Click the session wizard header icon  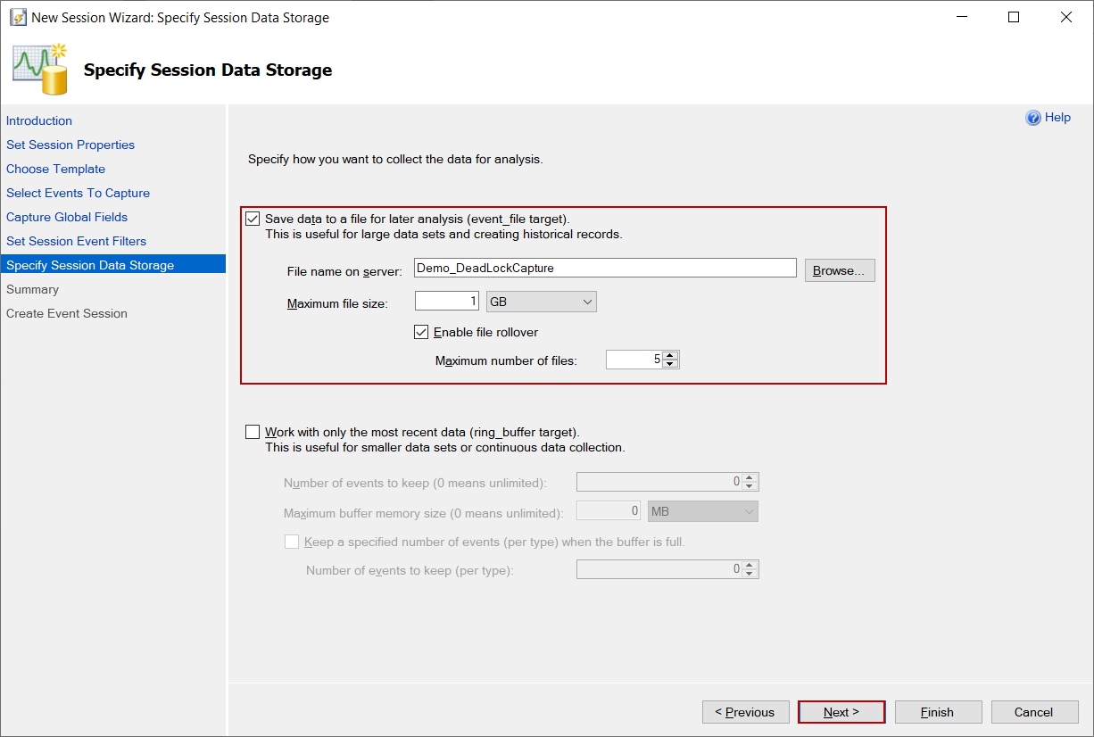point(40,69)
